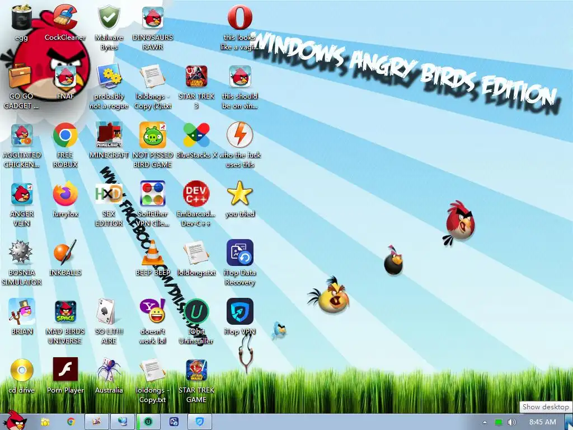573x430 pixels.
Task: Select the FNAF desktop shortcut
Action: pos(66,77)
